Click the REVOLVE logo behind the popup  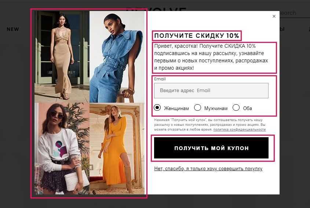[156, 9]
